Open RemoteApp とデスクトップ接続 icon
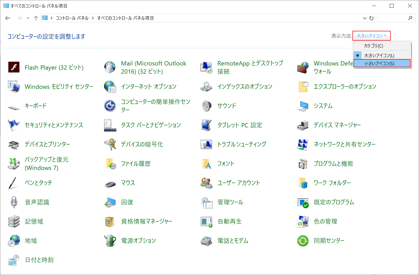 206,67
